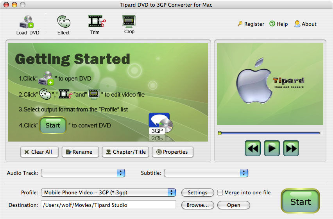
Task: Click the Start sample button in step 4
Action: point(53,125)
